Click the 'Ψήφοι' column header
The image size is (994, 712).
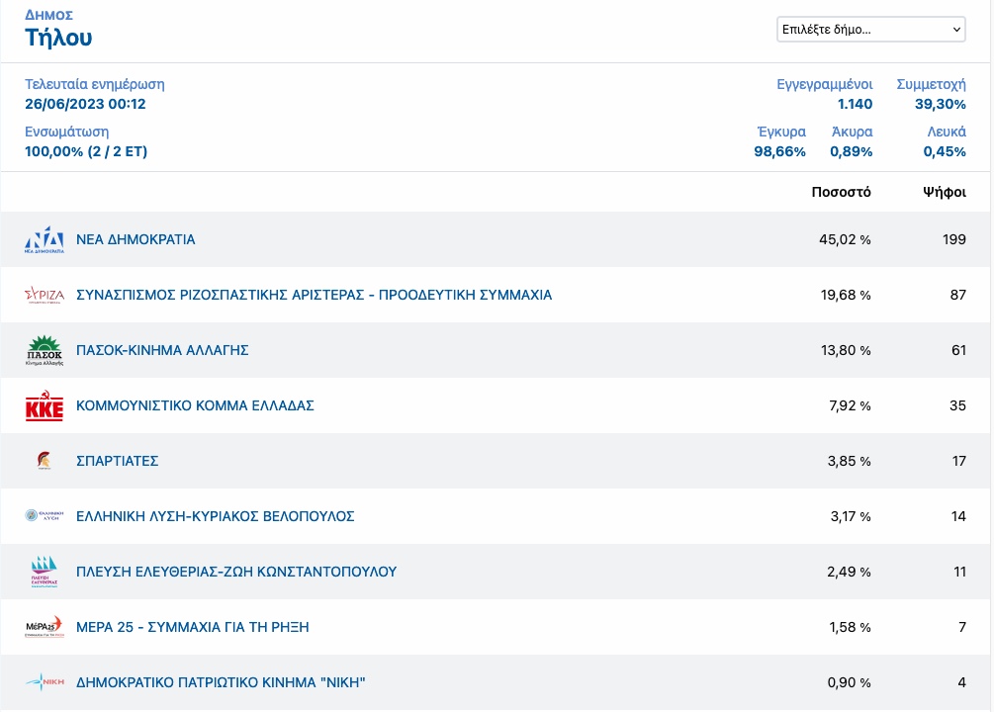point(945,192)
